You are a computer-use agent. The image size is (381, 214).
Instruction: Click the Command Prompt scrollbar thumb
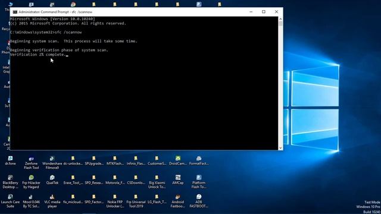[x=280, y=24]
